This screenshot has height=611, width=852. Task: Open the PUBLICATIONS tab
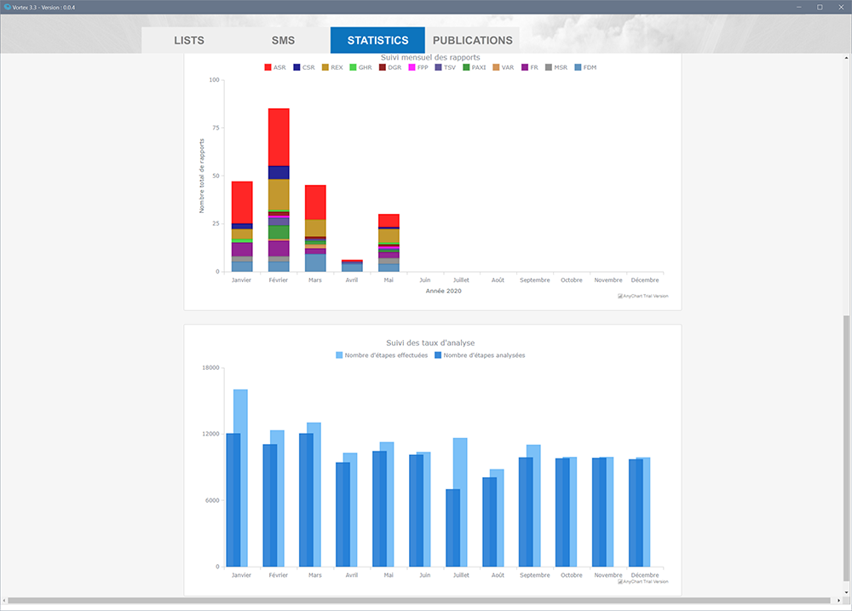pos(472,40)
